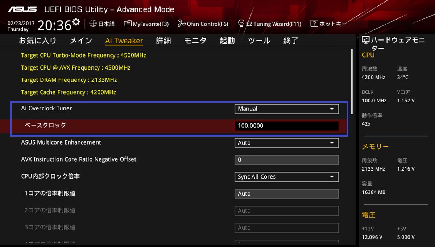Open Ai Overclock Tuner Manual dropdown
This screenshot has width=435, height=247.
286,109
